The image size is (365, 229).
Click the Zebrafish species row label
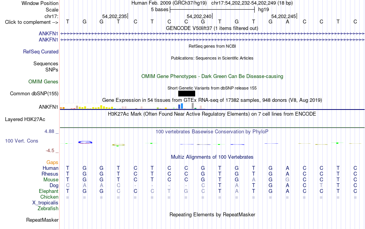(48, 208)
